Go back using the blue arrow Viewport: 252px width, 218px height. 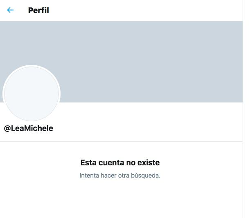[10, 10]
